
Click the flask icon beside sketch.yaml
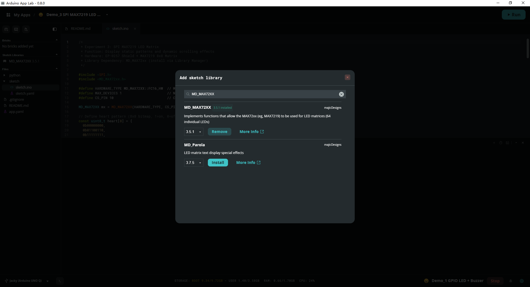coord(12,94)
